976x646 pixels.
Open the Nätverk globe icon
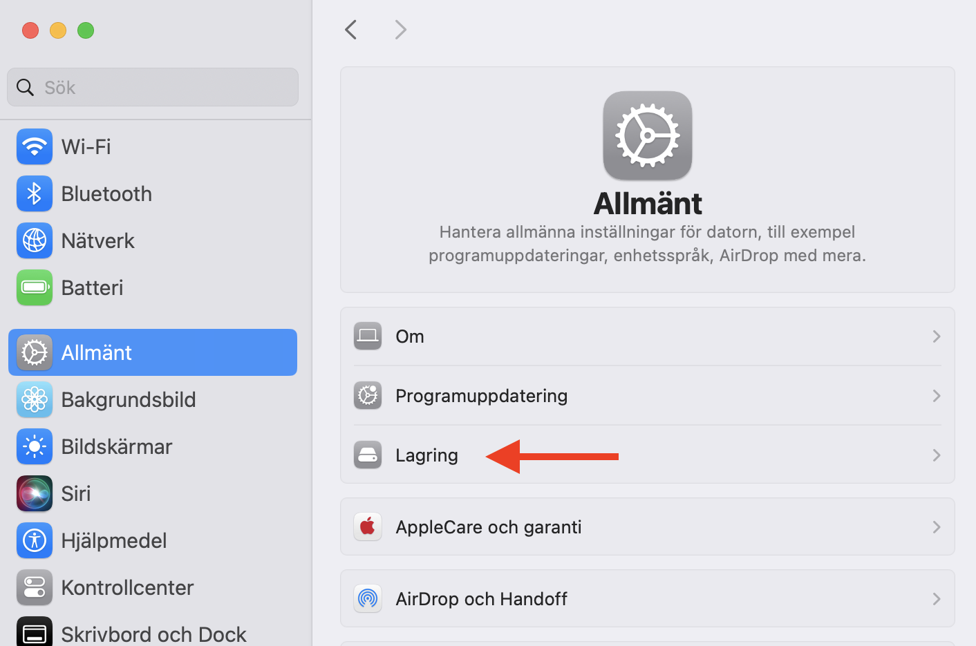click(35, 240)
